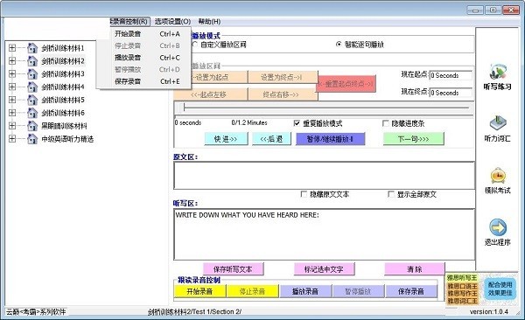Click the 退出程序 exit arrow icon
The width and height of the screenshot is (525, 320).
coord(498,227)
